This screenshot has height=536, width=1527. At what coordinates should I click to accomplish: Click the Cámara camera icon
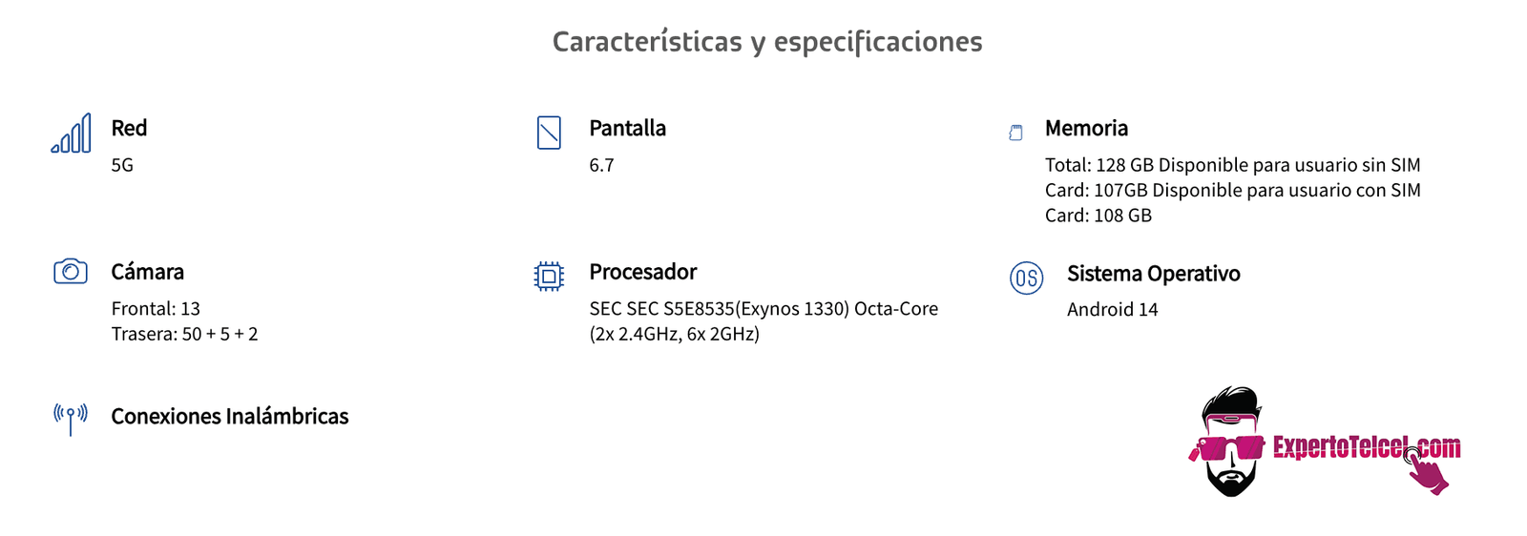tap(71, 271)
